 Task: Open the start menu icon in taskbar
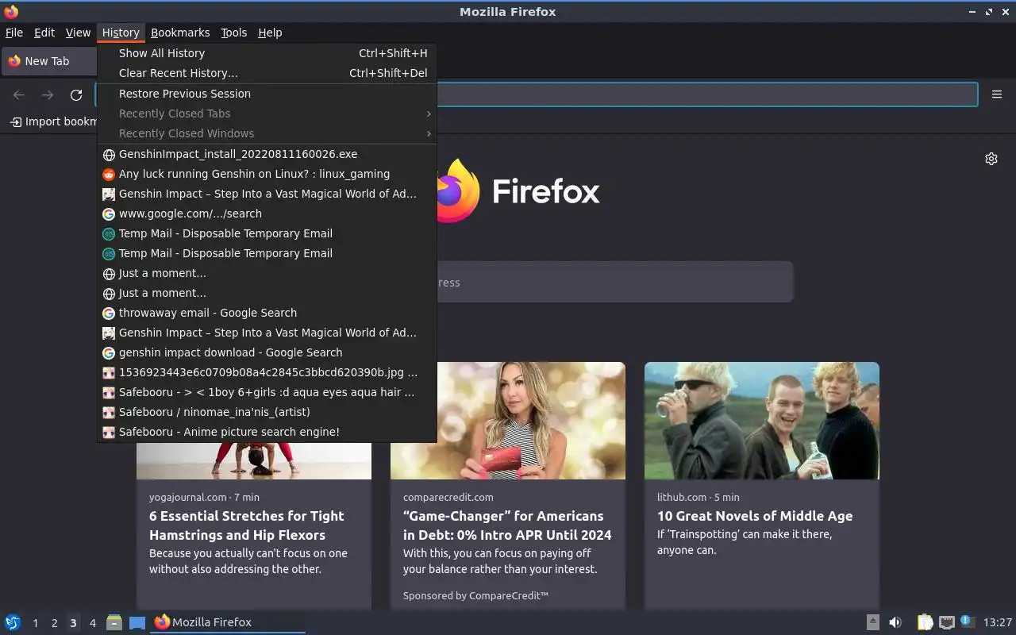(x=12, y=622)
